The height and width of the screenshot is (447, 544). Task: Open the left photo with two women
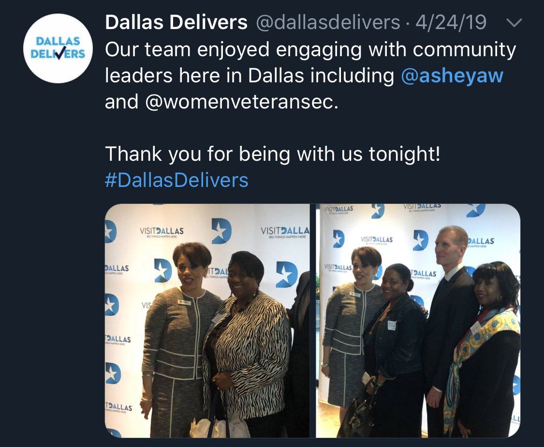point(207,321)
